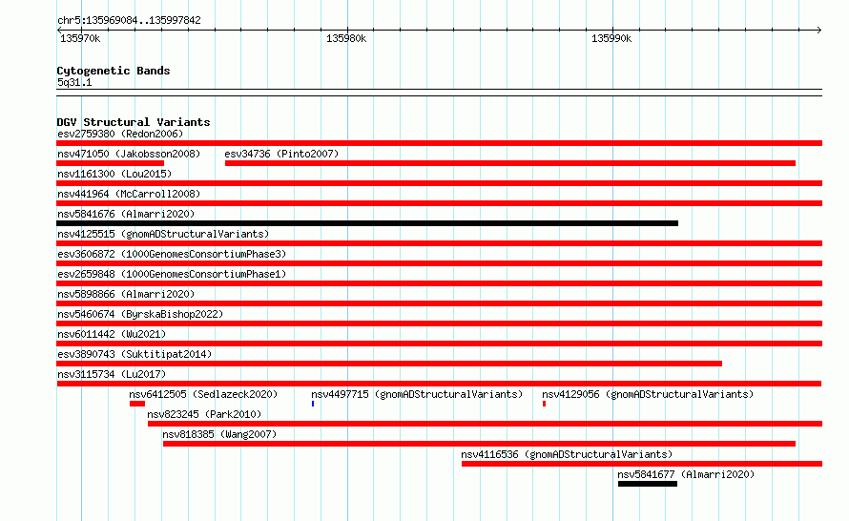Click the right arrowhead of the ruler

819,30
